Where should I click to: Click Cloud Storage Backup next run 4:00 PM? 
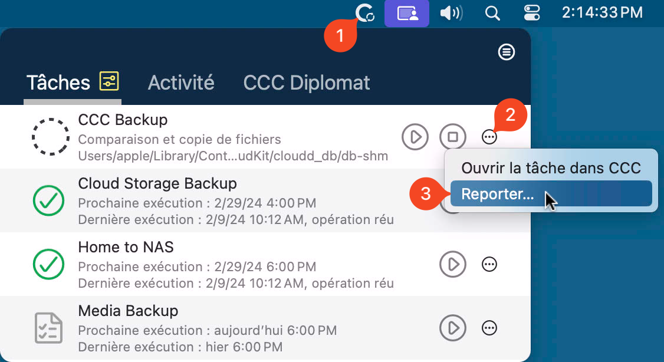(x=197, y=203)
